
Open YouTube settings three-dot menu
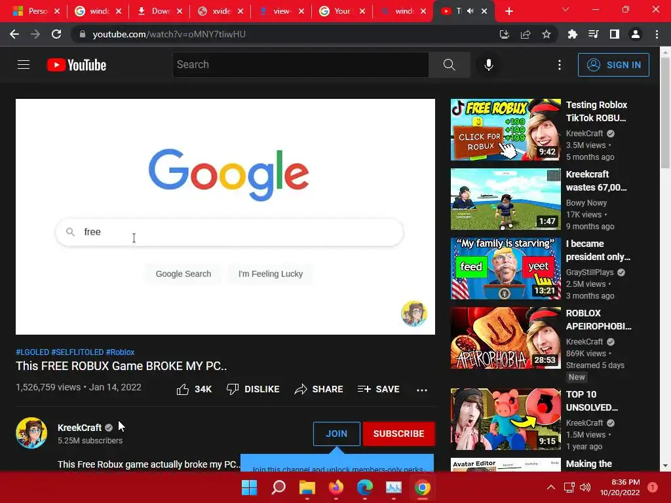(560, 65)
